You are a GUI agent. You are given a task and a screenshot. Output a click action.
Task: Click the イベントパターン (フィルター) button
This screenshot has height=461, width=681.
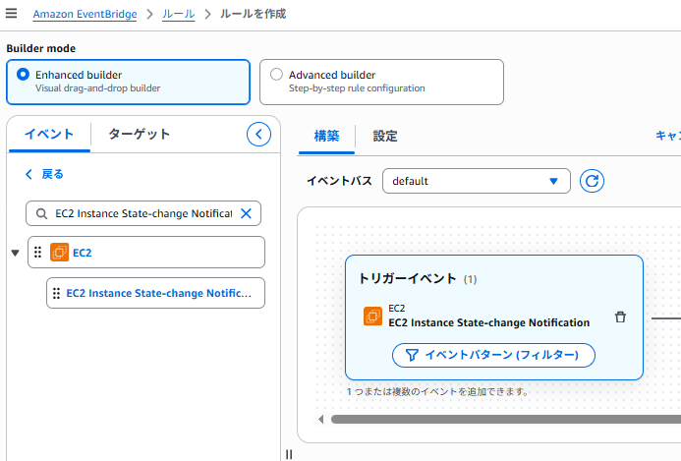click(x=493, y=355)
